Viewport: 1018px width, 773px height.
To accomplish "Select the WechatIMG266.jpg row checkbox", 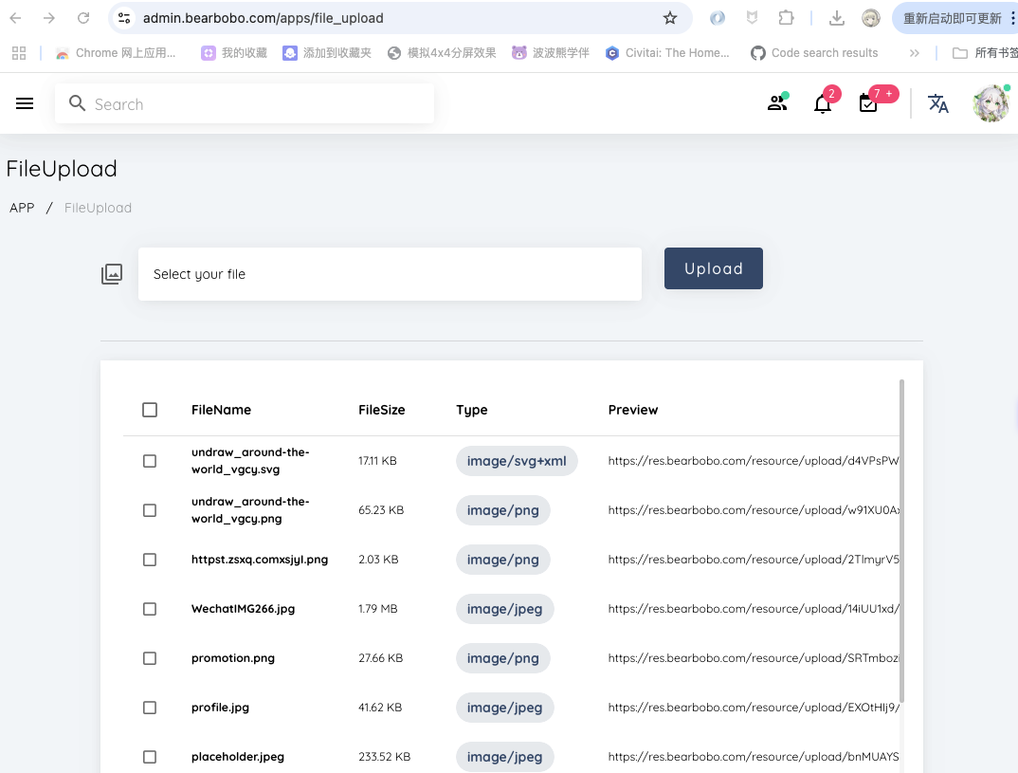I will tap(150, 609).
